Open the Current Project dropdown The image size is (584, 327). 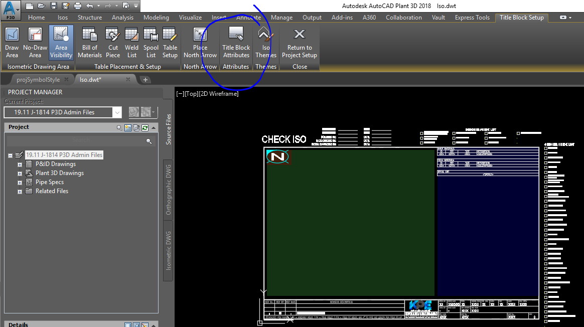(117, 112)
